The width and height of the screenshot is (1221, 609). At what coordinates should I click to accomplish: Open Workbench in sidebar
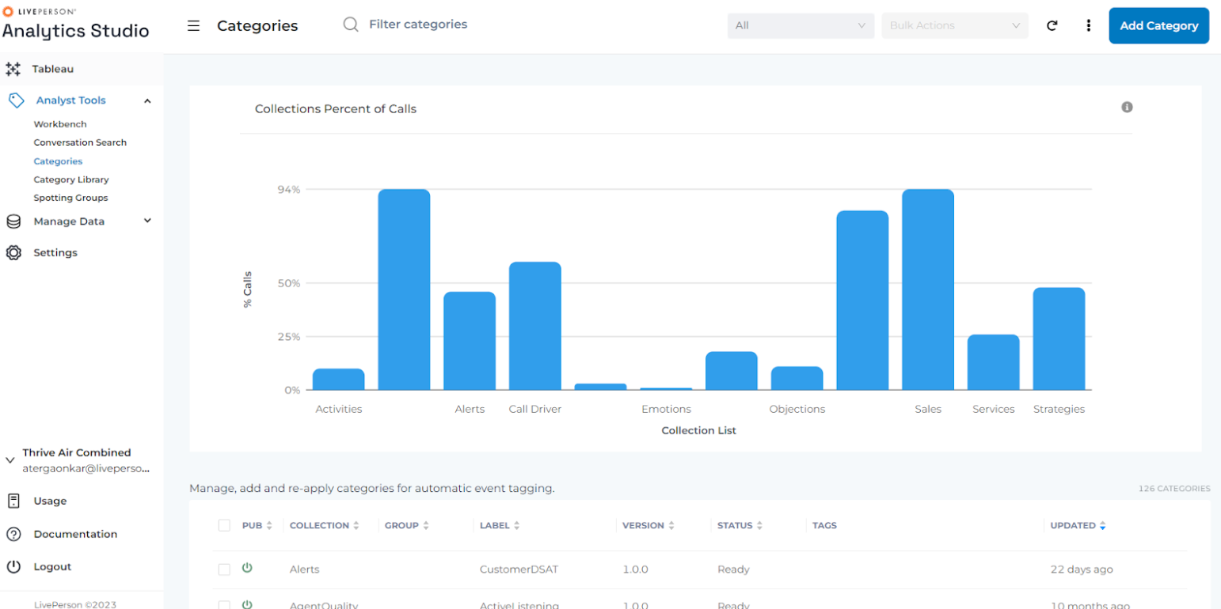click(x=60, y=124)
